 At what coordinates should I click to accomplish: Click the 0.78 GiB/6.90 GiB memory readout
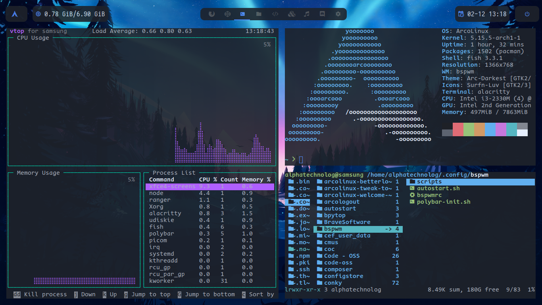[75, 14]
